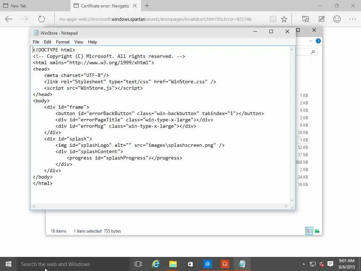Click the DOCTYPE html line

pyautogui.click(x=54, y=50)
